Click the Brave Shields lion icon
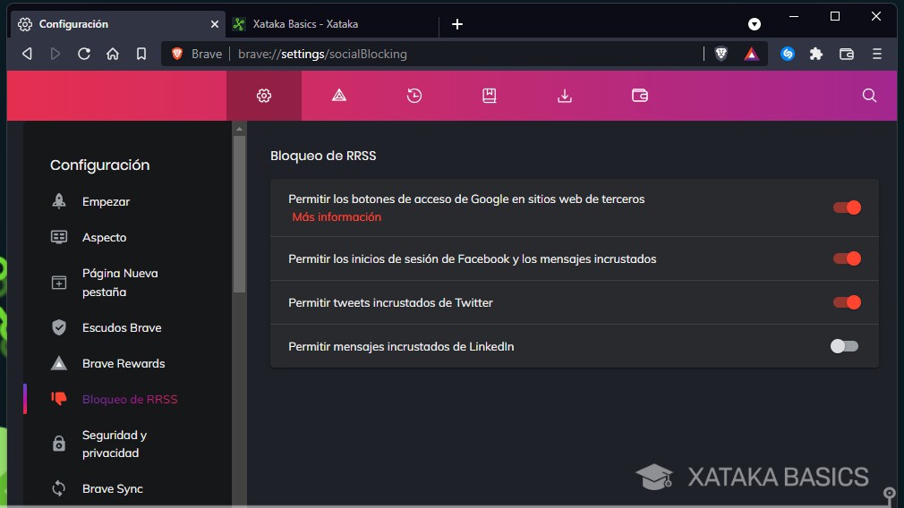This screenshot has height=508, width=904. point(721,54)
